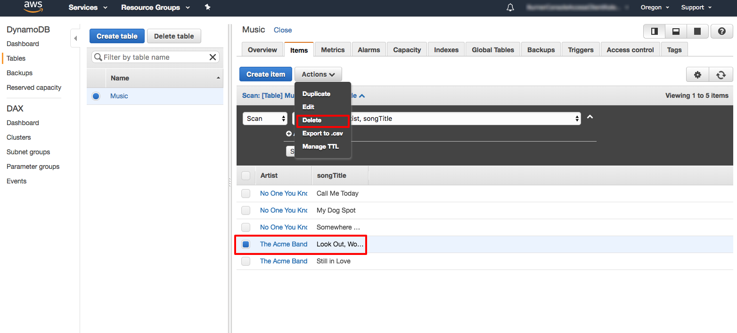Open the Oregon region dropdown
The height and width of the screenshot is (333, 737).
655,8
